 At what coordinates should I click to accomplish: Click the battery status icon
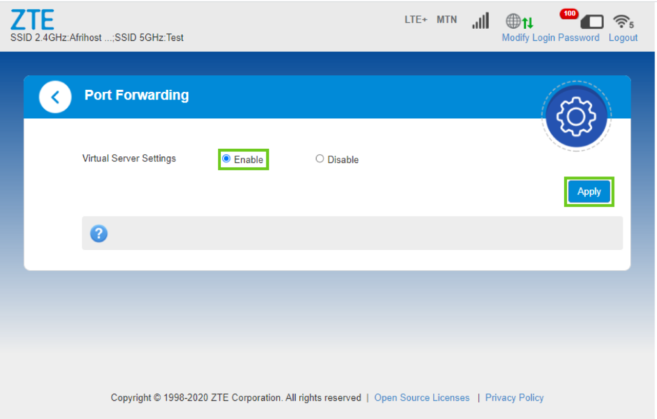592,22
